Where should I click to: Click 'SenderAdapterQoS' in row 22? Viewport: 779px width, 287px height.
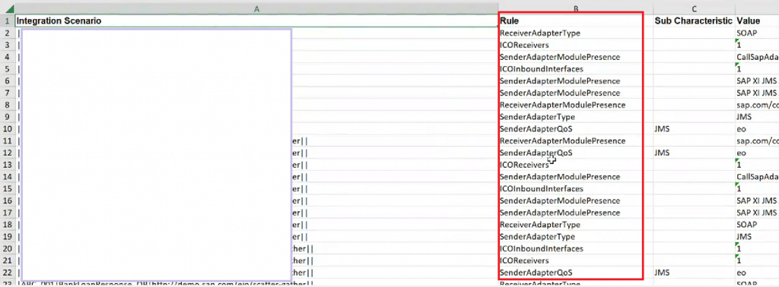tap(536, 273)
